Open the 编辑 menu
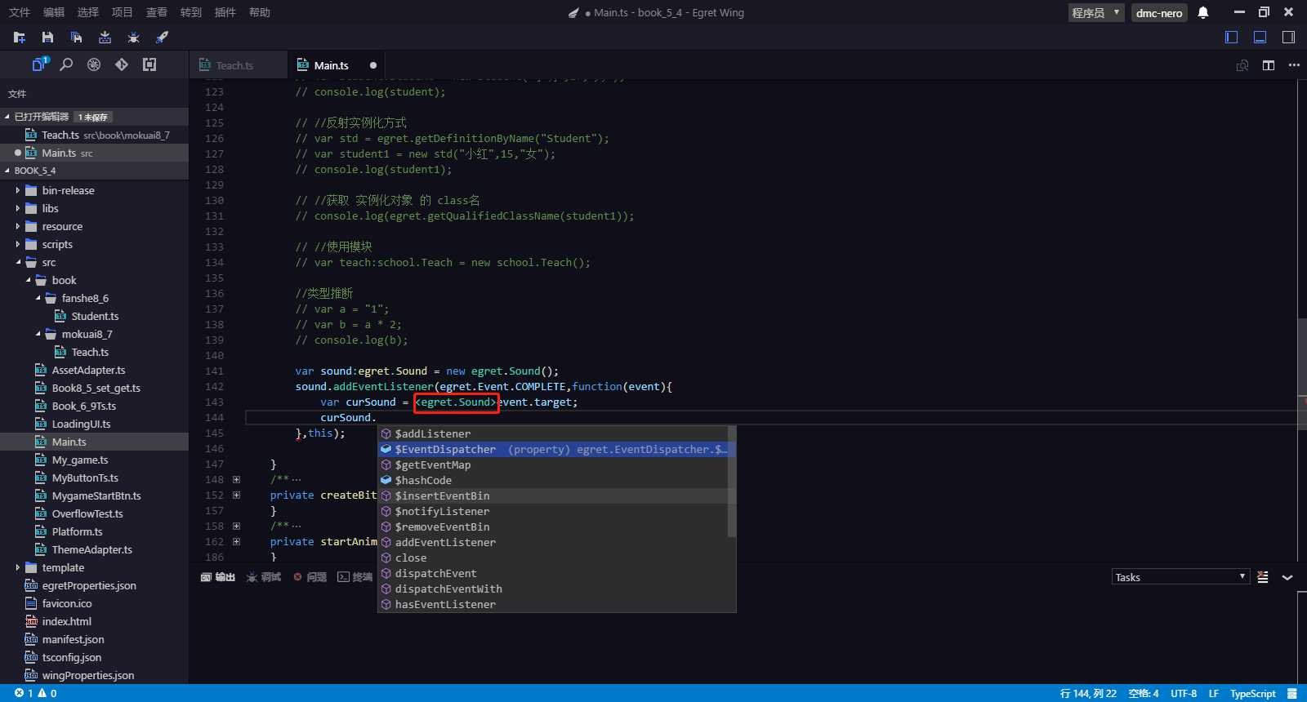The image size is (1307, 702). (x=54, y=12)
